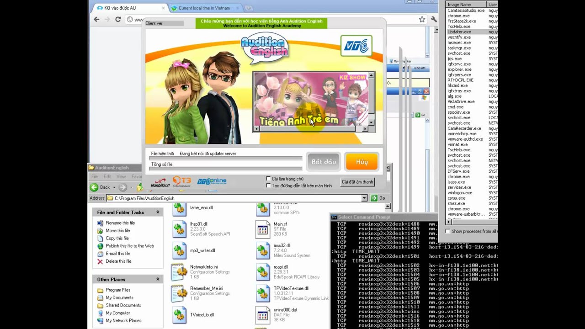Click the T3 Entertainment logo

(x=182, y=181)
